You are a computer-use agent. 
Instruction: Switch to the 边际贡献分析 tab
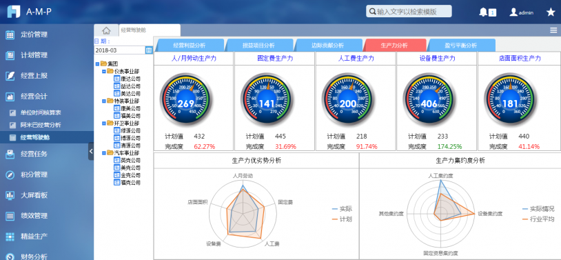[328, 46]
